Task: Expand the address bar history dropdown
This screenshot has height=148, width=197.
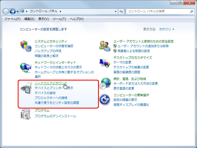Action: pos(115,11)
